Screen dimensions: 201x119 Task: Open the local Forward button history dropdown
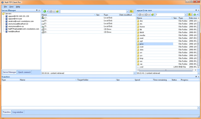(54, 11)
